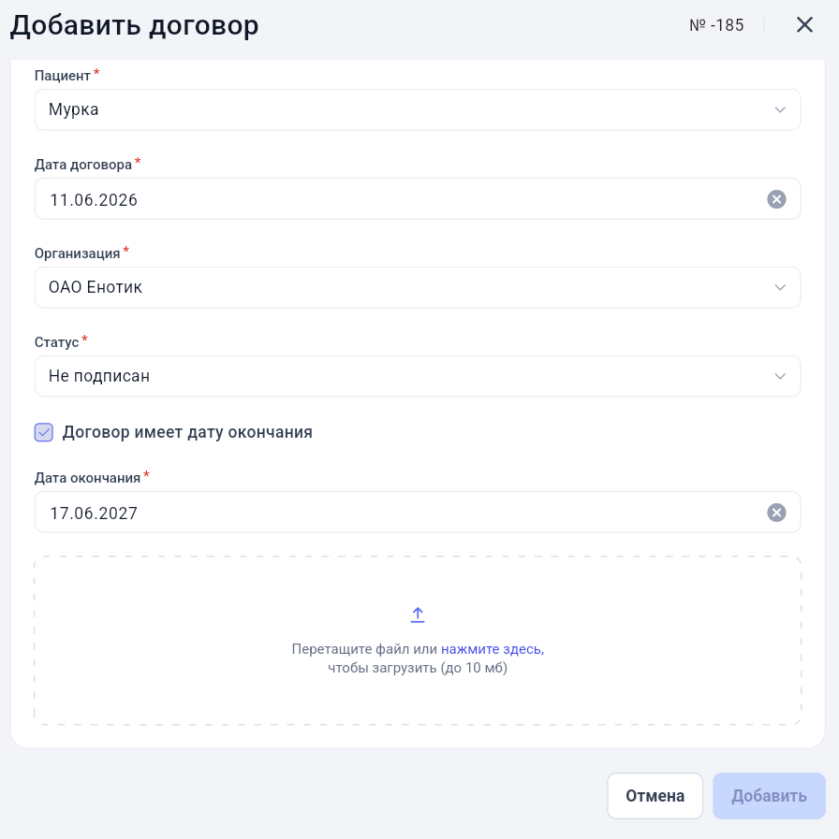Click the Добавить договор title
Screen dimensions: 839x839
135,25
